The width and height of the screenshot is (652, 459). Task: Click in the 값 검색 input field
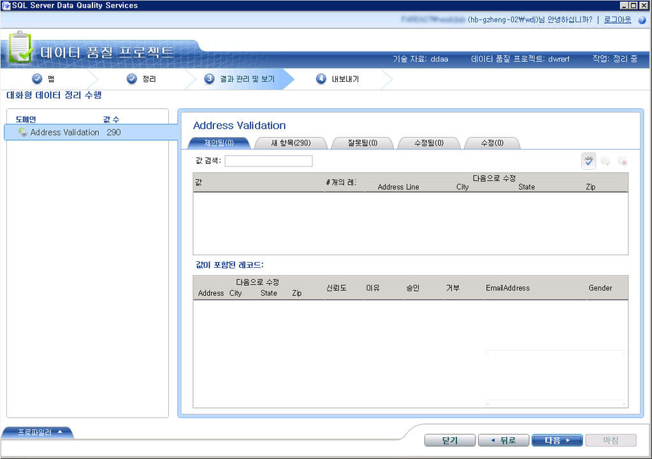pyautogui.click(x=268, y=161)
